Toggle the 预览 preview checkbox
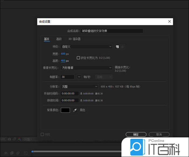 tap(42, 134)
